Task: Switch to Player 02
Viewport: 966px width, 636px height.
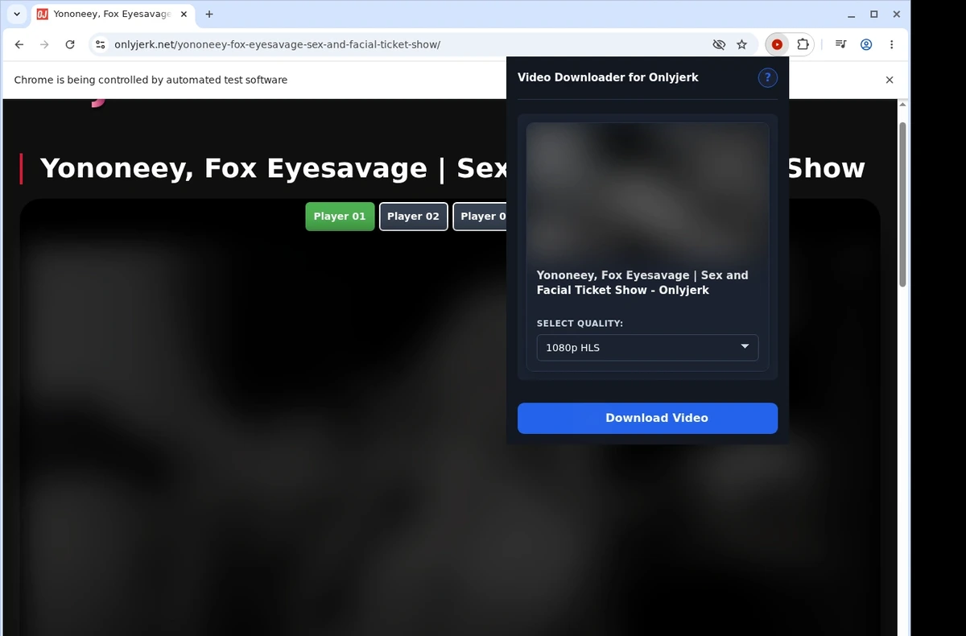Action: click(x=413, y=217)
